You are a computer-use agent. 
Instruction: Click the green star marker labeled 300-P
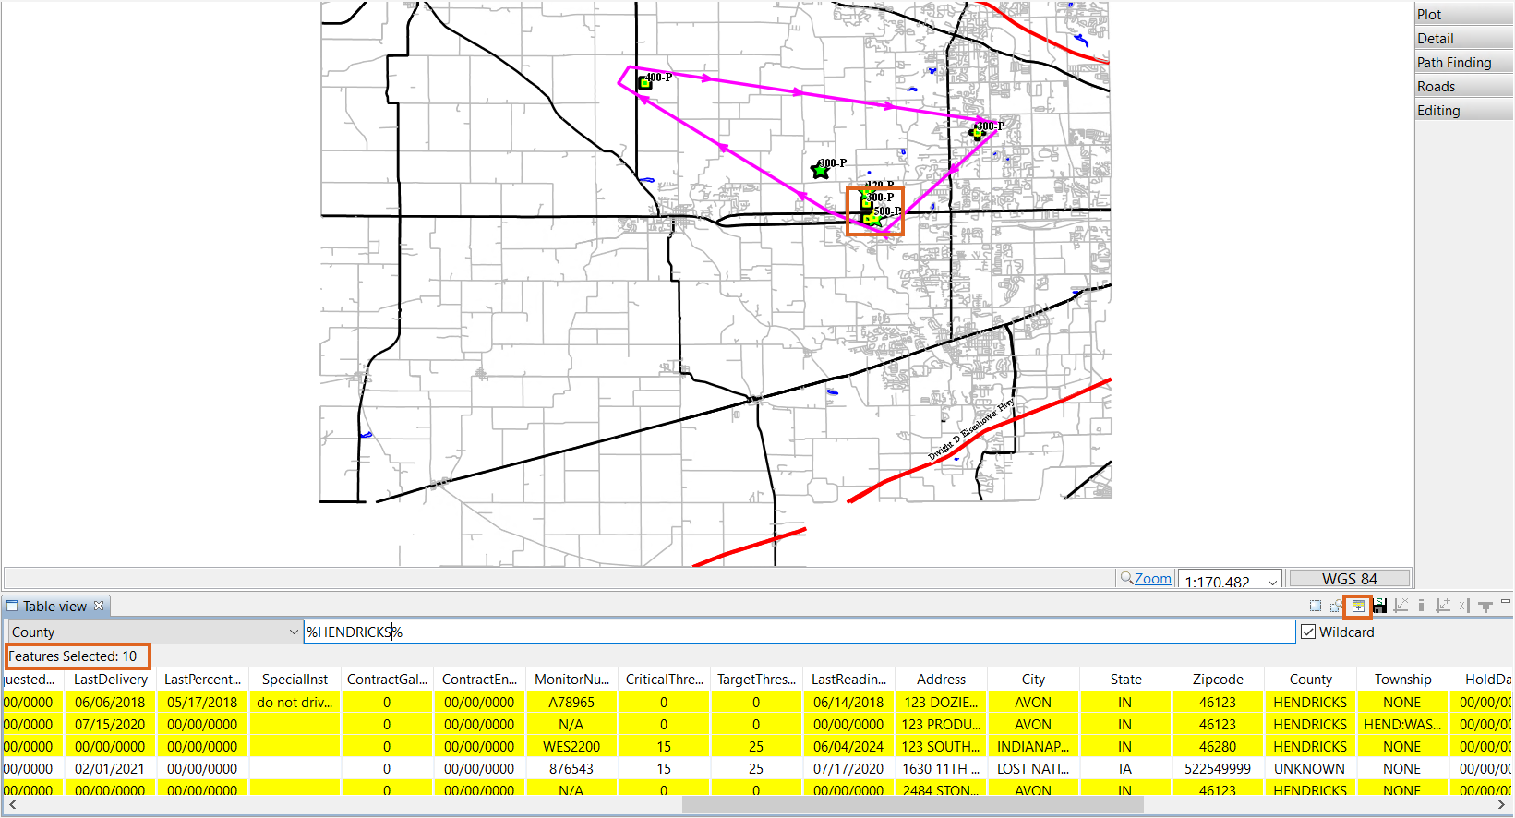click(820, 170)
